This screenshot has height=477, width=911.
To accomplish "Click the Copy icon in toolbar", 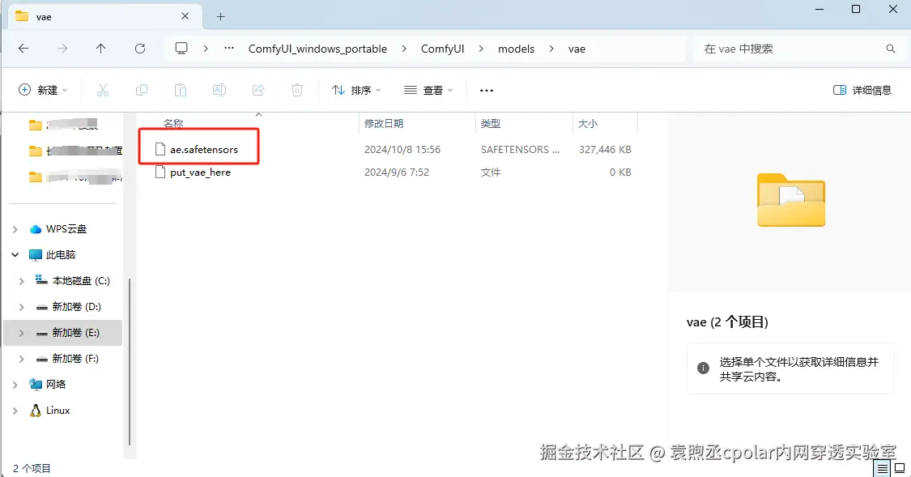I will (x=141, y=90).
